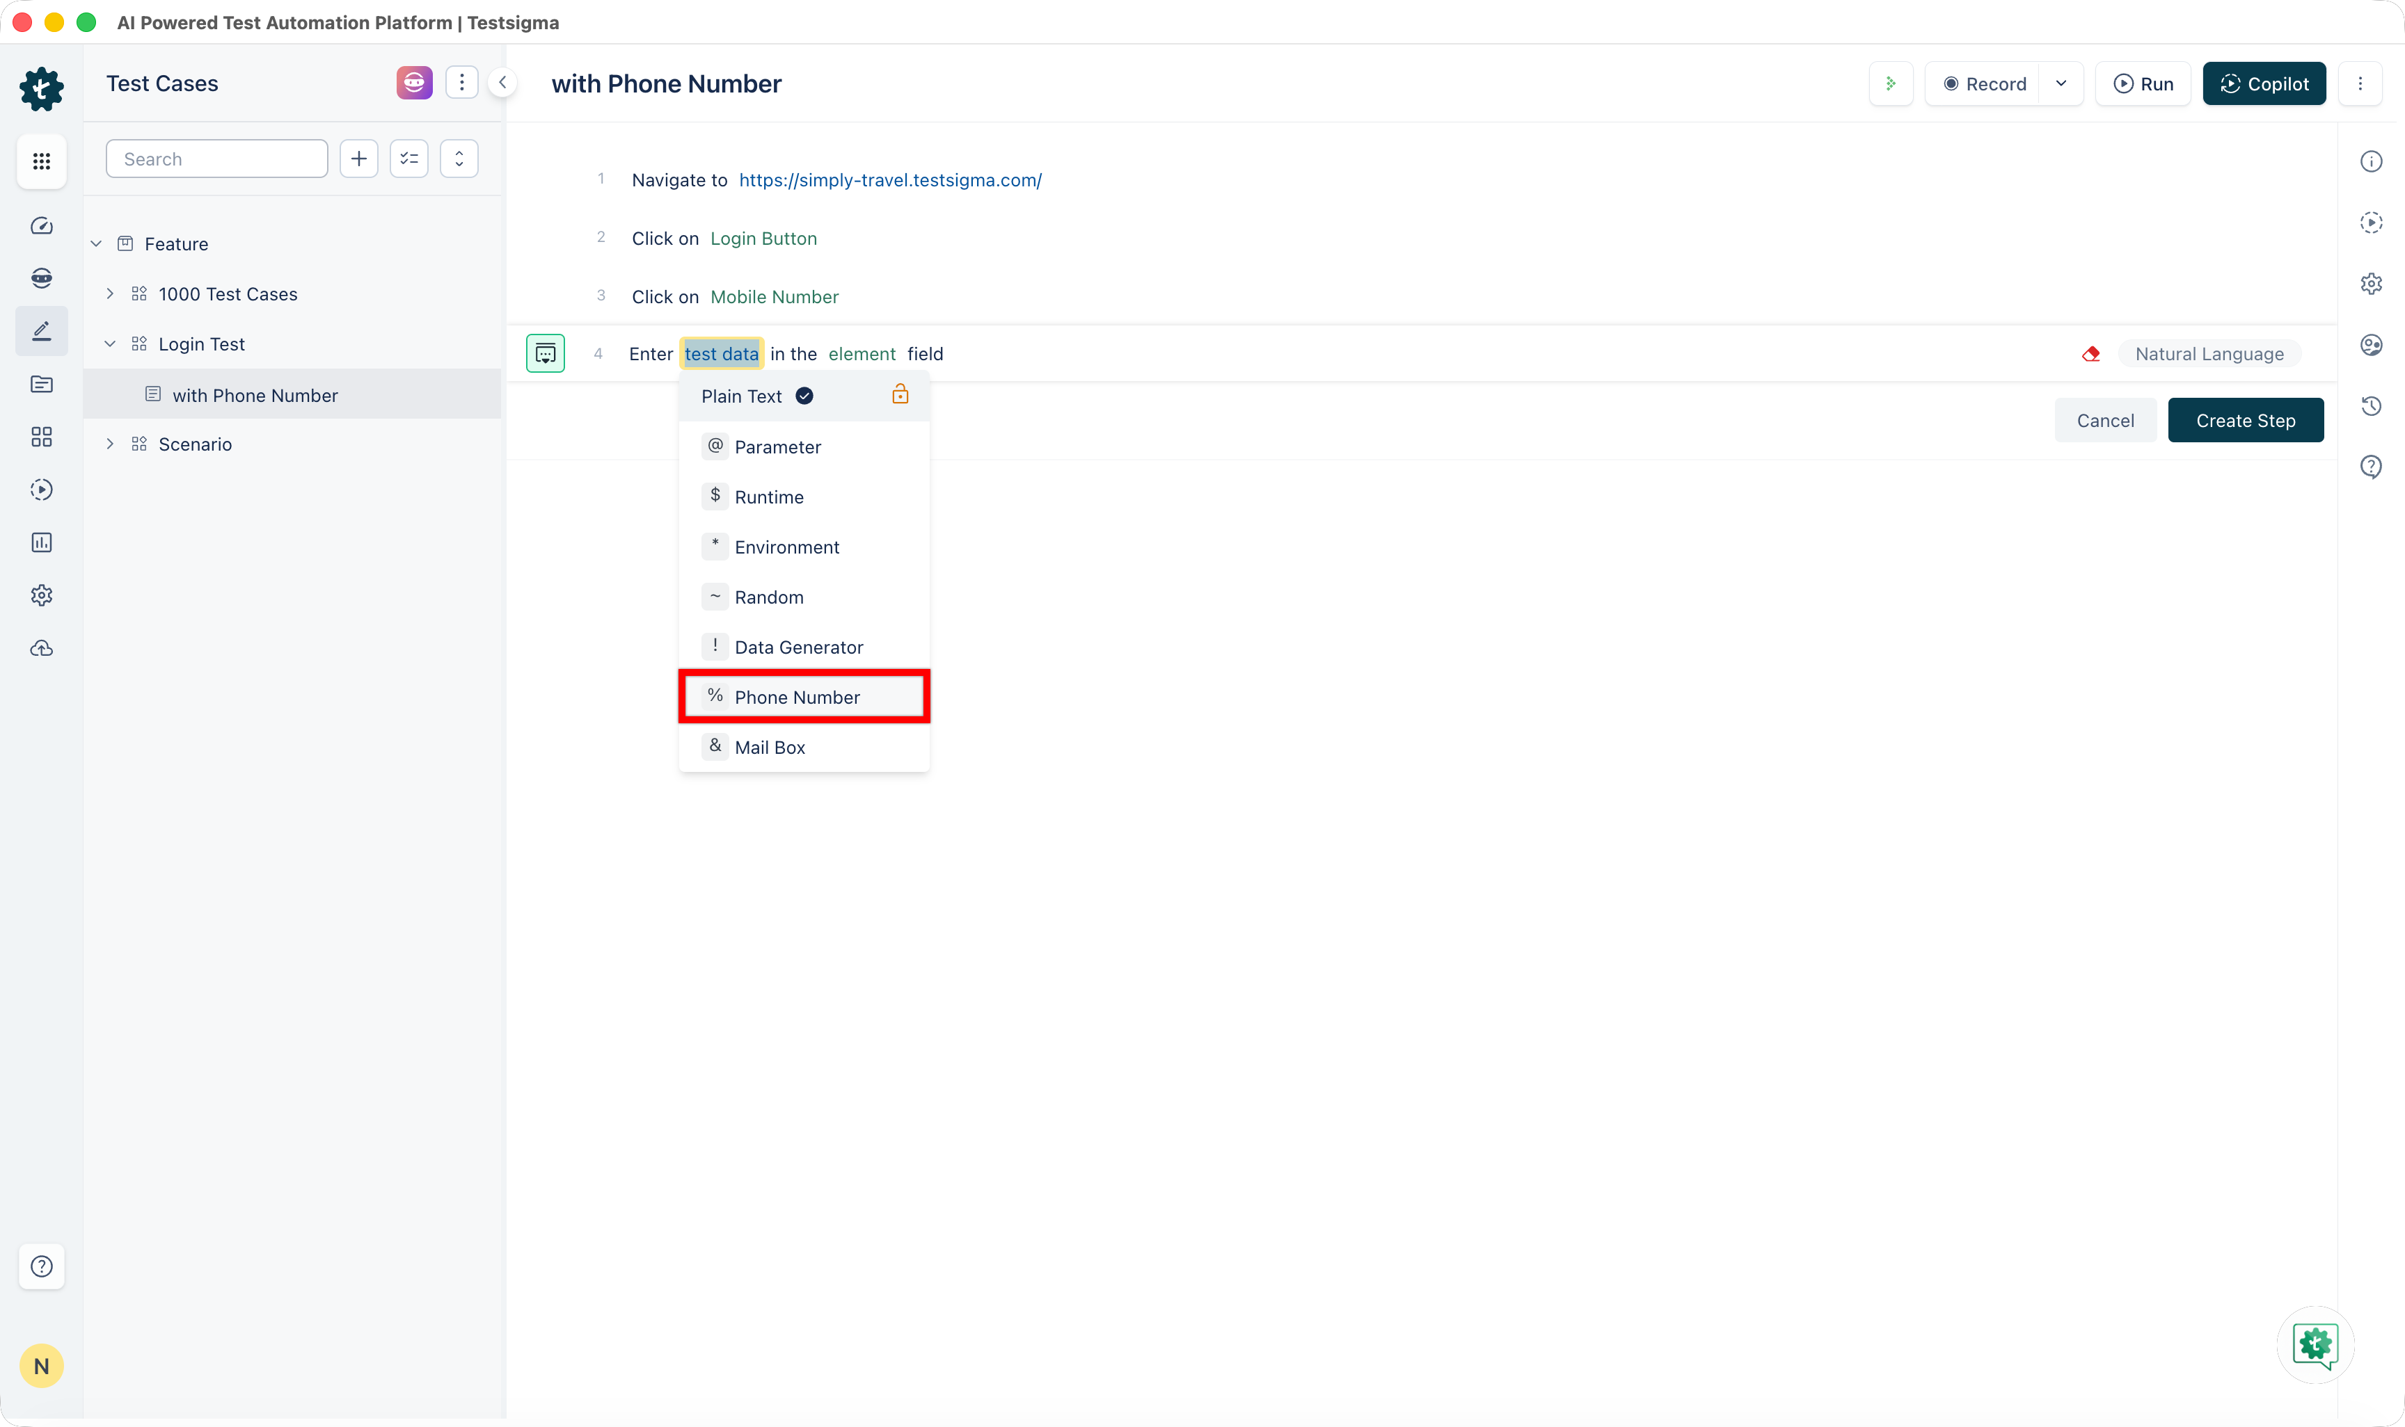
Task: Choose Random test data type
Action: 804,597
